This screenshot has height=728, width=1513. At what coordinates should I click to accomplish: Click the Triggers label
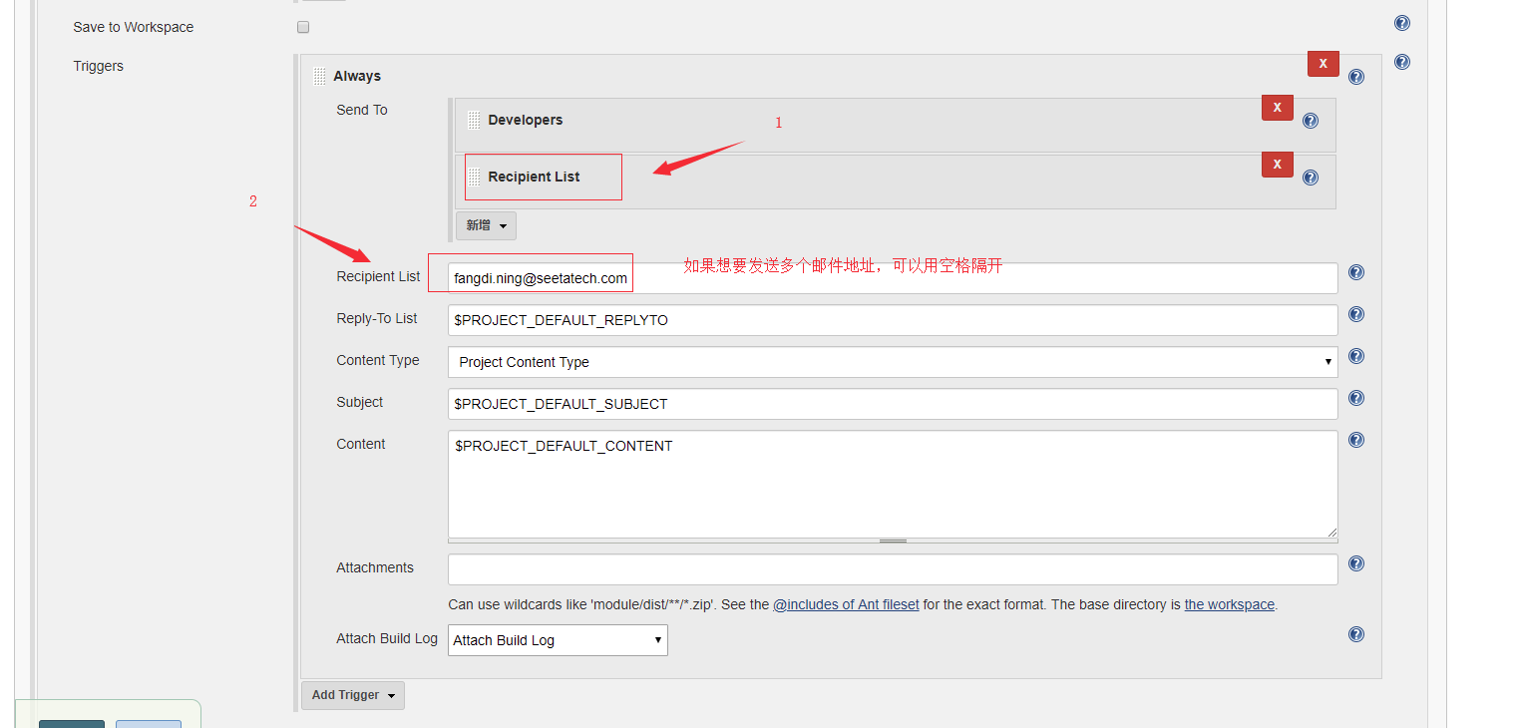click(x=98, y=66)
